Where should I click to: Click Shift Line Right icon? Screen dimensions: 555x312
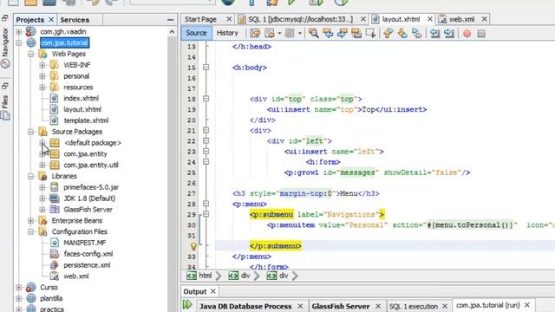pos(449,33)
